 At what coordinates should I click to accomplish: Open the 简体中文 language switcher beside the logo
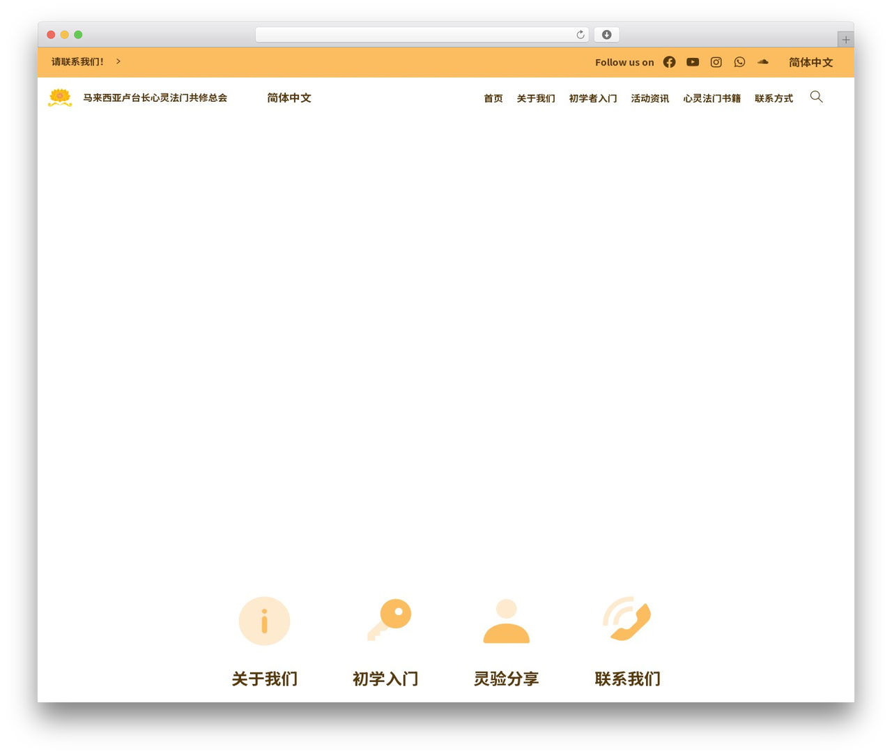coord(289,98)
